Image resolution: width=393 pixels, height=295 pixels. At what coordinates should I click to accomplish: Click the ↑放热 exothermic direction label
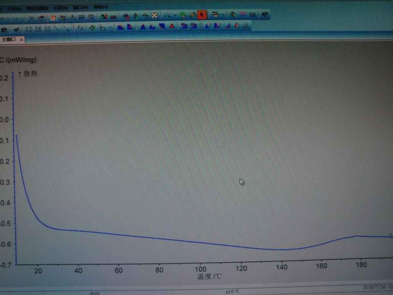(x=28, y=74)
